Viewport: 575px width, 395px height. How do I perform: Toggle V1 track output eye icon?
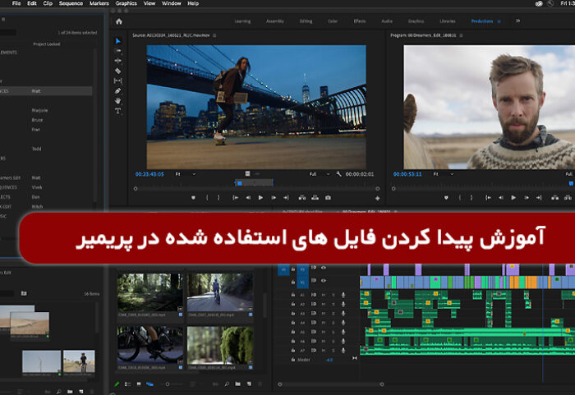click(324, 281)
